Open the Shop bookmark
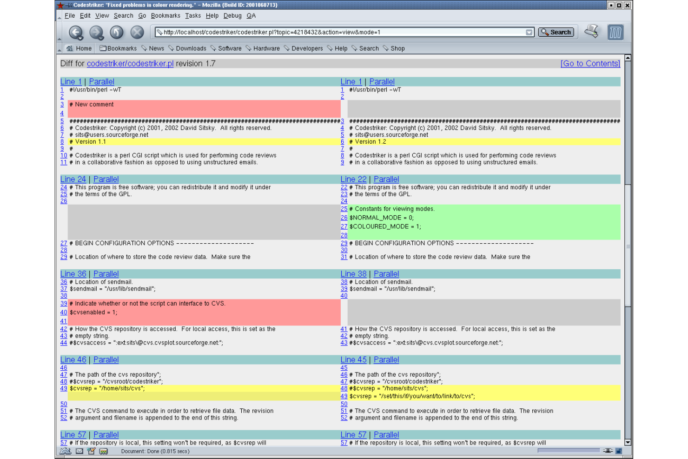 point(394,48)
